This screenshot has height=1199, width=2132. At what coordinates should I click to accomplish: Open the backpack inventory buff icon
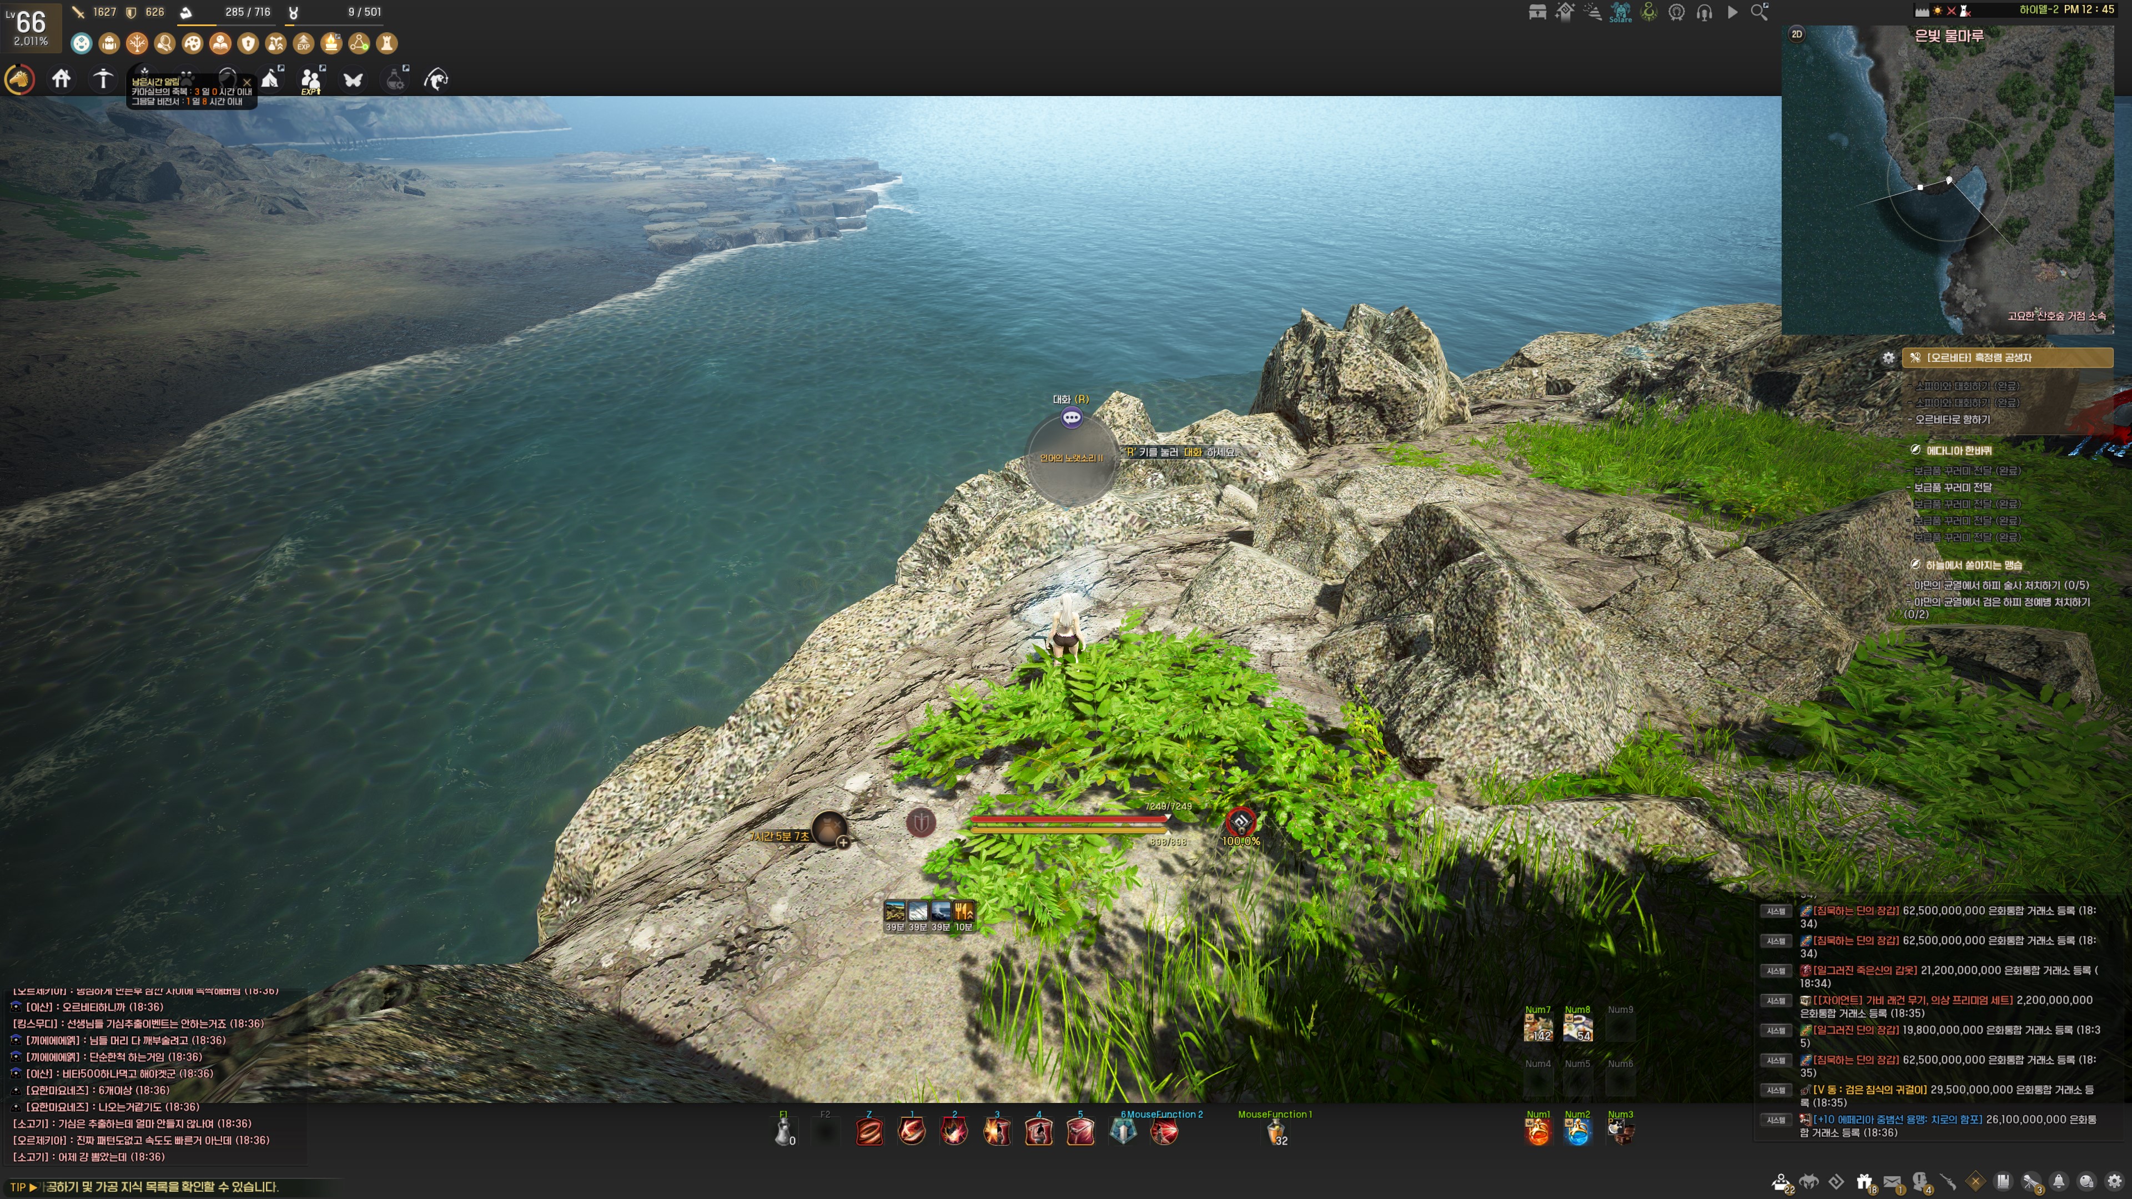click(109, 43)
